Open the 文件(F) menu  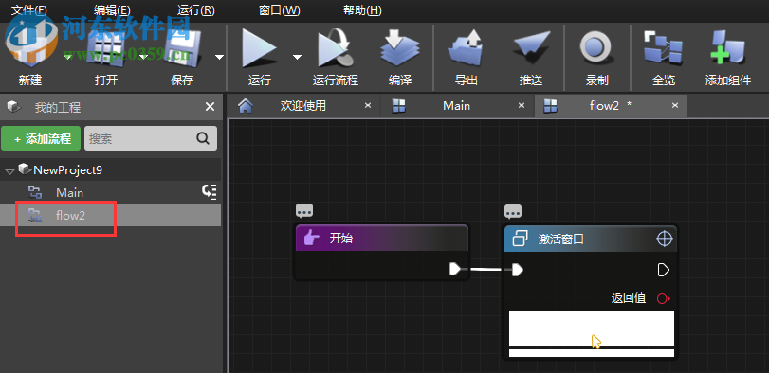pyautogui.click(x=29, y=10)
